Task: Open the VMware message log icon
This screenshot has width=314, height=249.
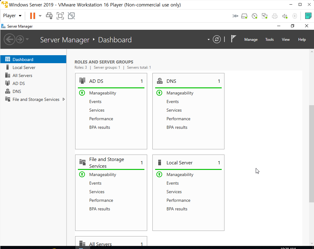Action: click(308, 16)
